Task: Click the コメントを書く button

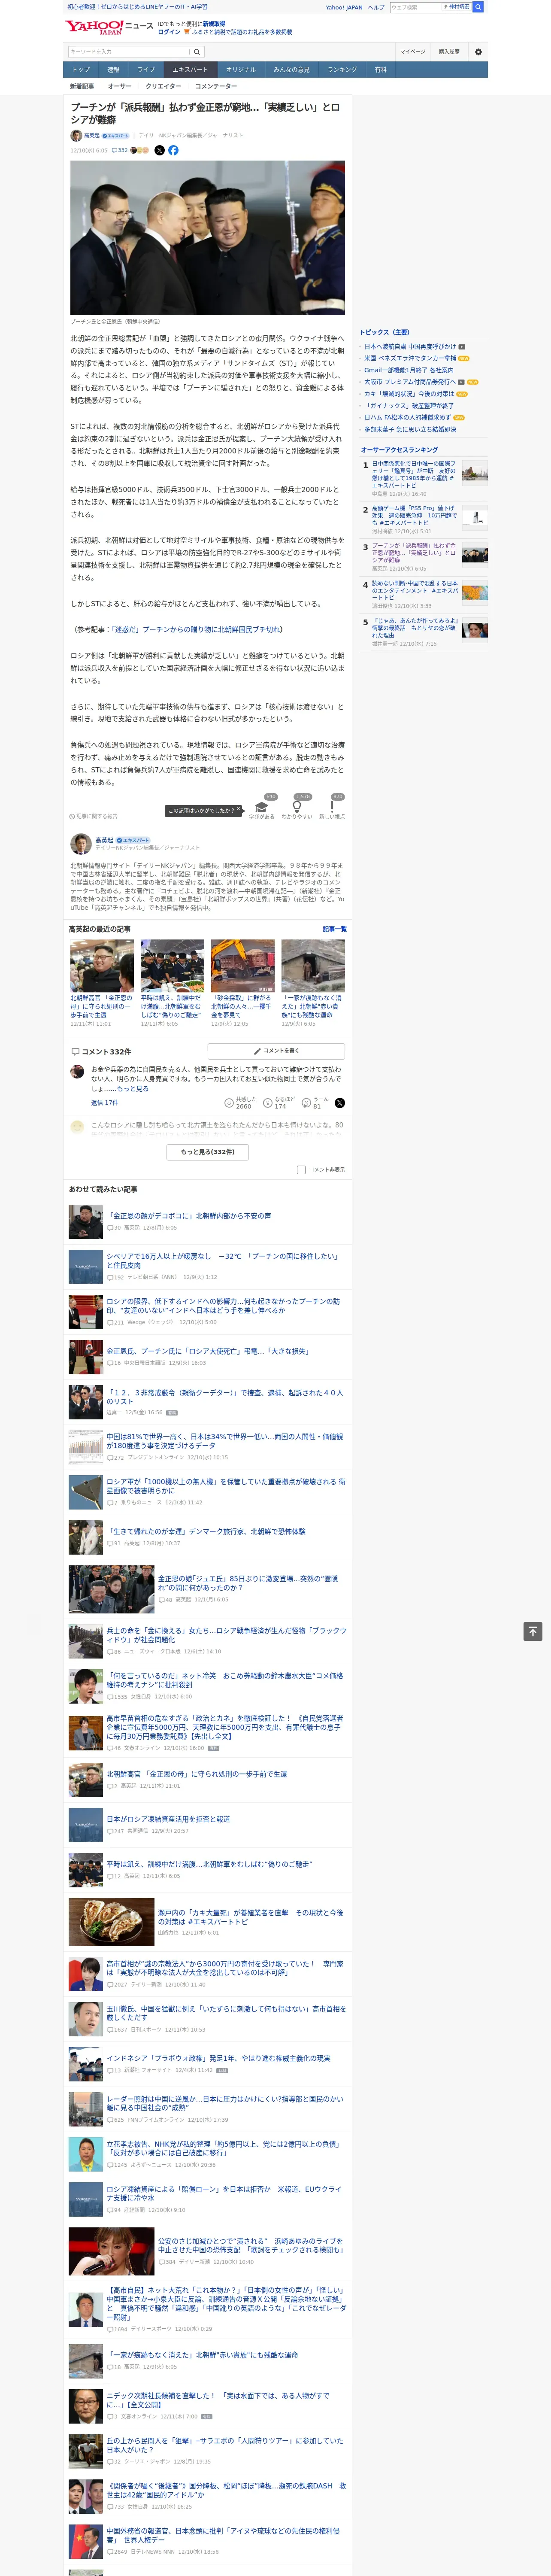Action: coord(276,1051)
